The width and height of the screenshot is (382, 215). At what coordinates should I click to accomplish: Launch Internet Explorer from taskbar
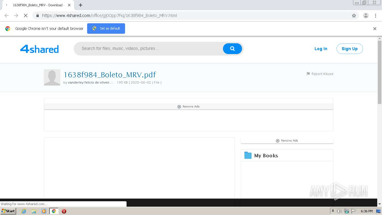[24, 211]
